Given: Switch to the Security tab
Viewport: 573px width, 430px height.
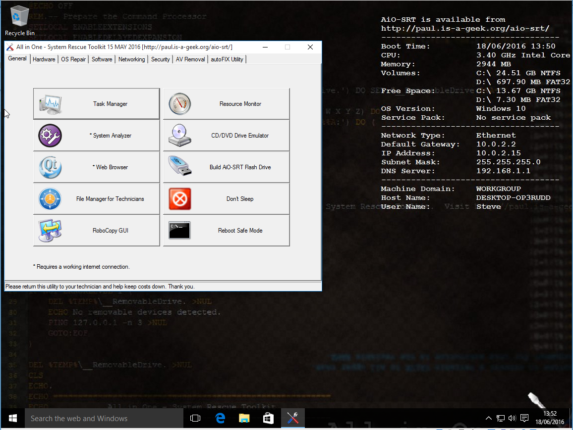Looking at the screenshot, I should [x=160, y=59].
